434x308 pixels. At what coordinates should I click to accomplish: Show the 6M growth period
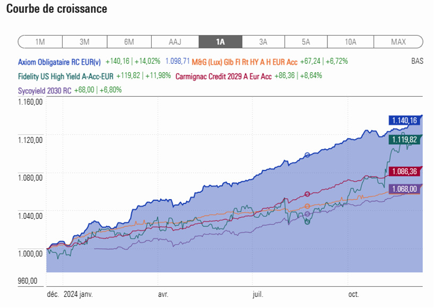(x=129, y=42)
